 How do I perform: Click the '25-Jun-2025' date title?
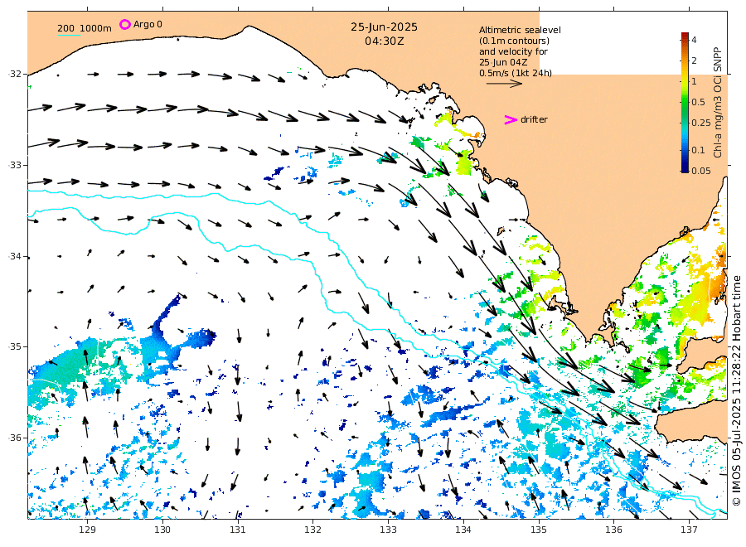click(384, 27)
